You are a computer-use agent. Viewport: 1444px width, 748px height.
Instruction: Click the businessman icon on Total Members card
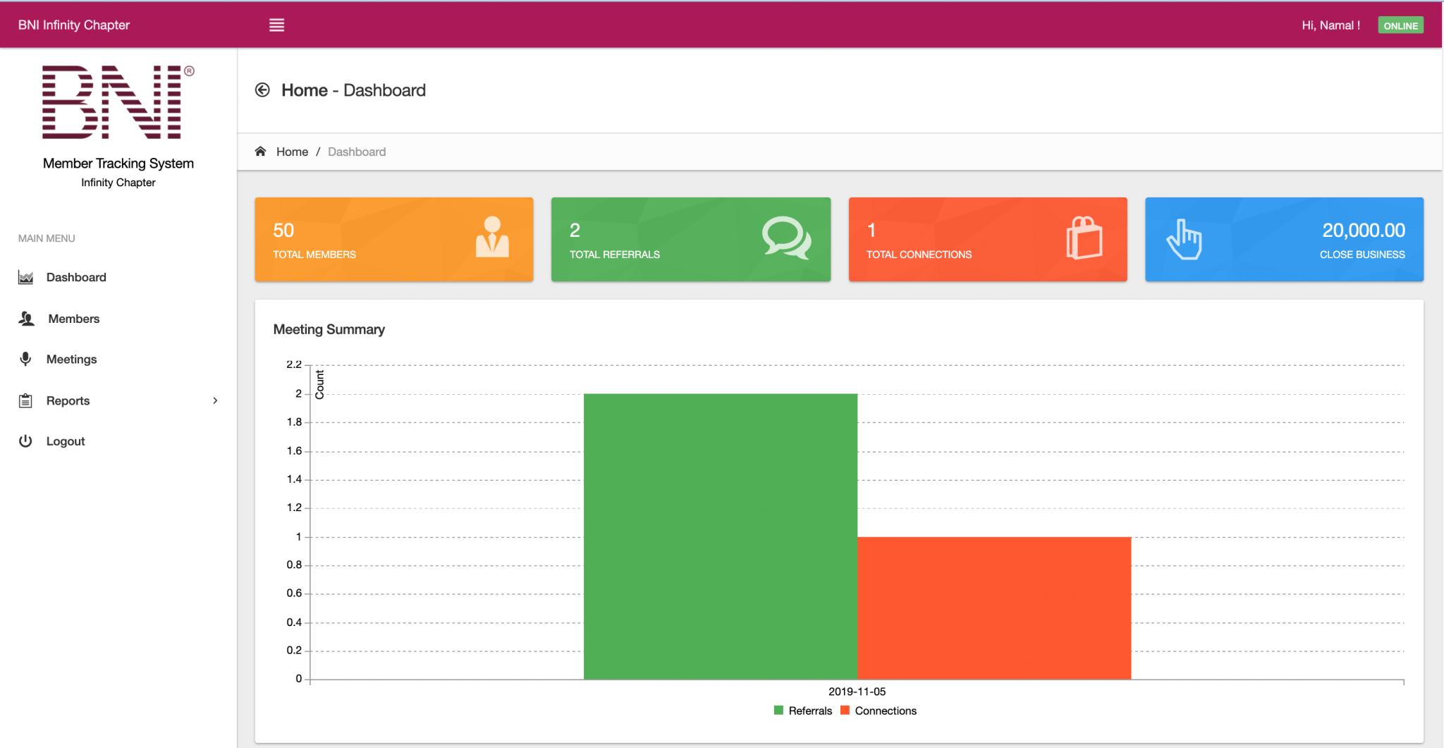point(492,237)
